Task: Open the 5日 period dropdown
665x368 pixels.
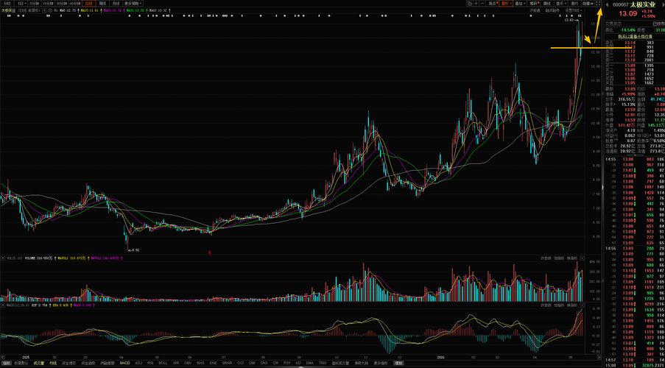Action: pyautogui.click(x=21, y=4)
